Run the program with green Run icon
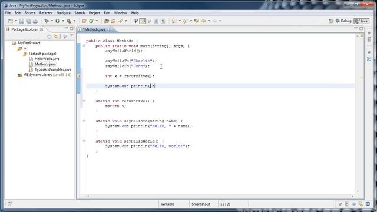The image size is (377, 212). (58, 21)
